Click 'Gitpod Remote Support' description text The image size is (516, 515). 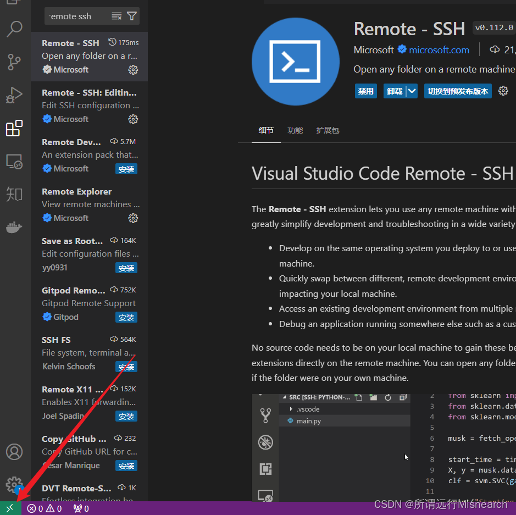click(88, 303)
